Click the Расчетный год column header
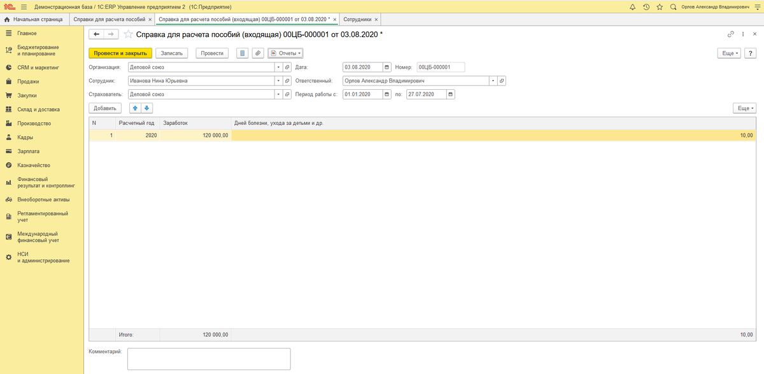This screenshot has height=374, width=764. tap(136, 122)
